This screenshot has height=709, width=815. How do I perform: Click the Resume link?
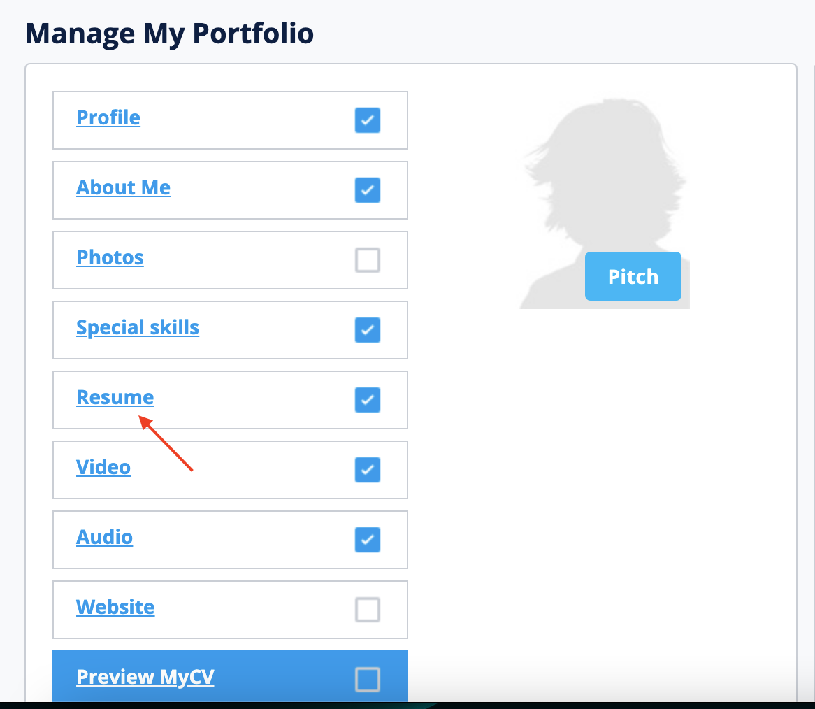pyautogui.click(x=115, y=398)
